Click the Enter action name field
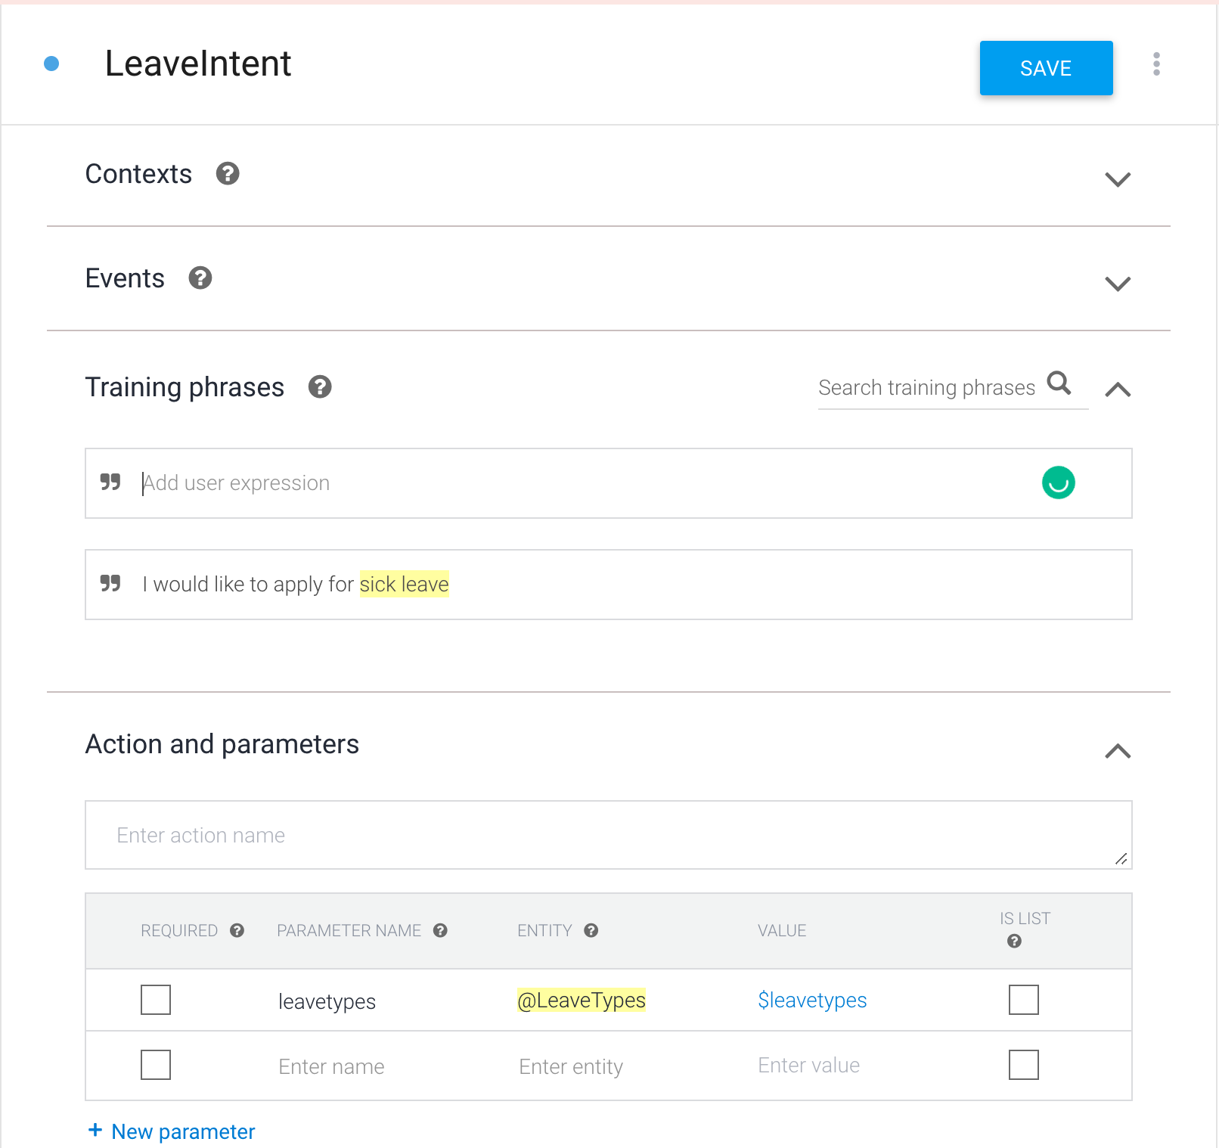This screenshot has height=1148, width=1219. pos(607,835)
